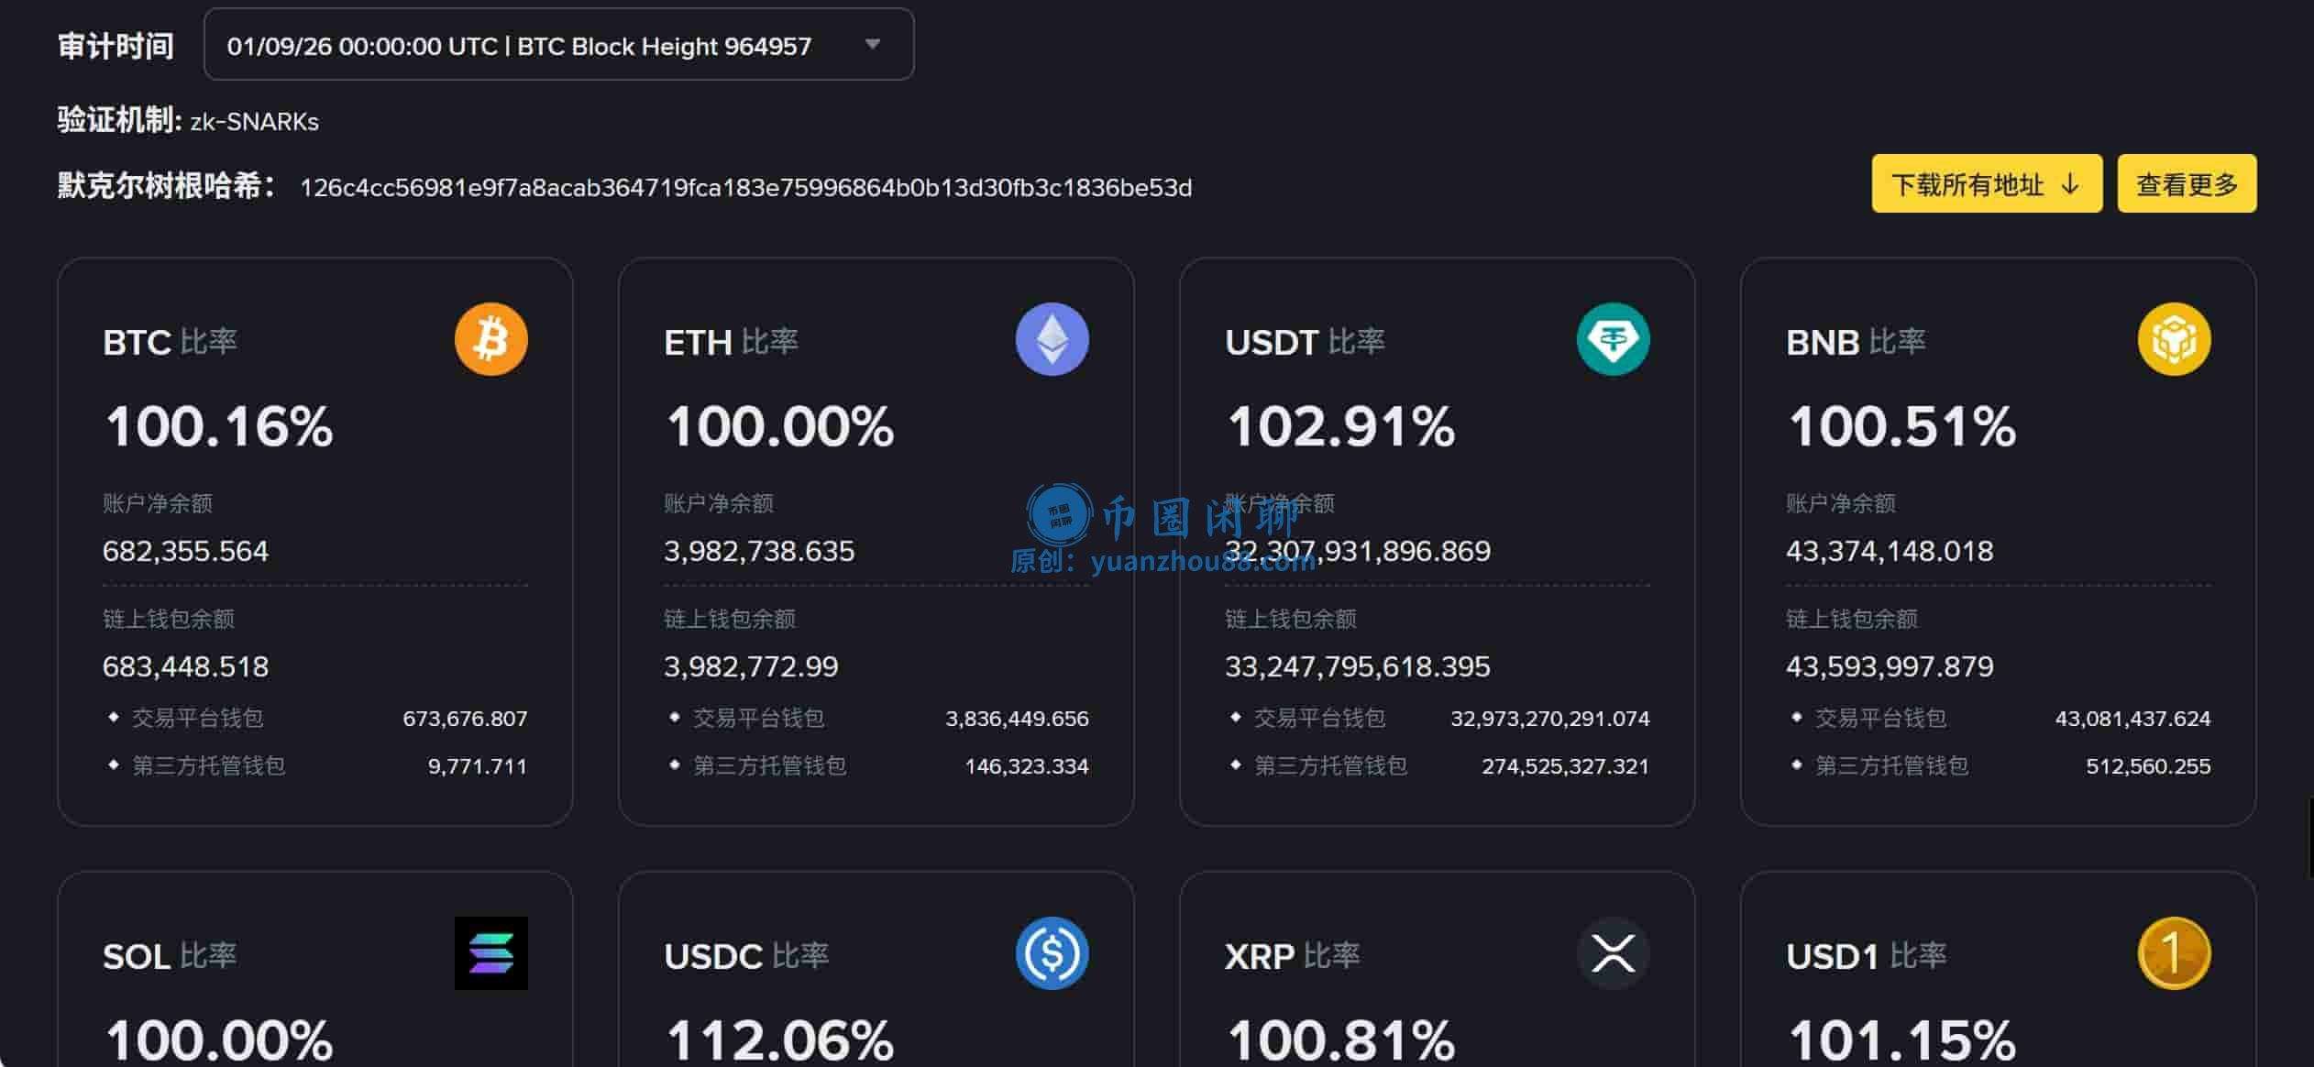Click the USDC coin icon
The height and width of the screenshot is (1067, 2314).
click(1052, 953)
